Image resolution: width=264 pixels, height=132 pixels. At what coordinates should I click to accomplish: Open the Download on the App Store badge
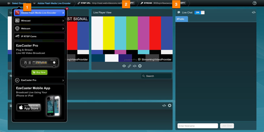29,108
